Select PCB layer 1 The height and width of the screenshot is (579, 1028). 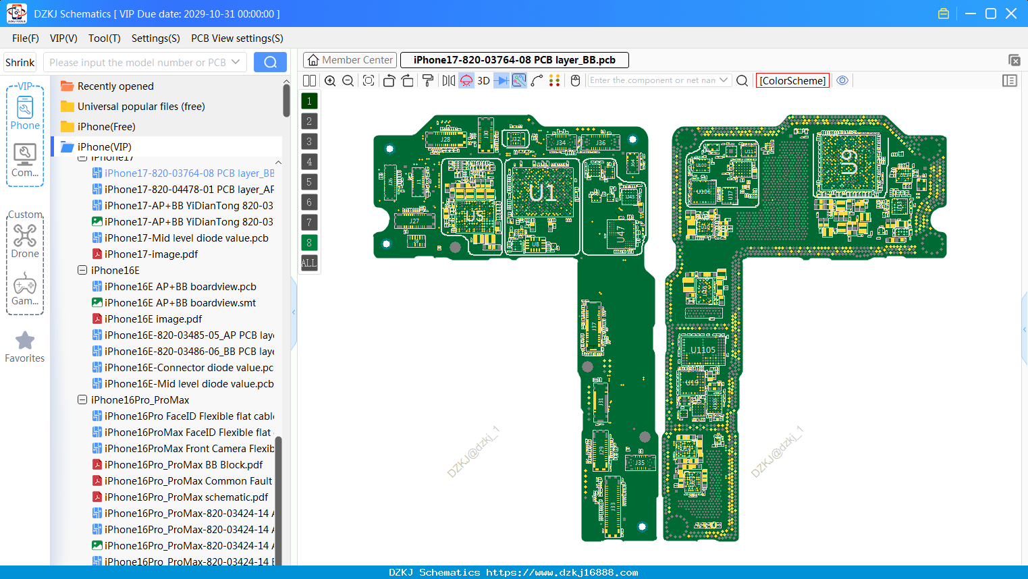pyautogui.click(x=309, y=101)
